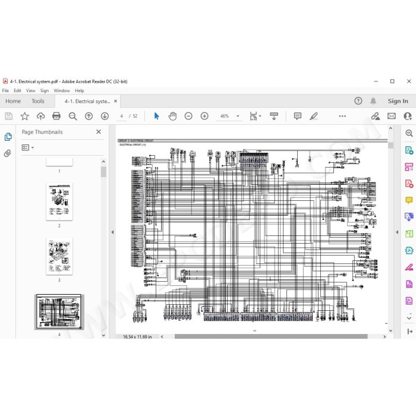Open the Edit PDF icon in the right pane

tap(409, 167)
